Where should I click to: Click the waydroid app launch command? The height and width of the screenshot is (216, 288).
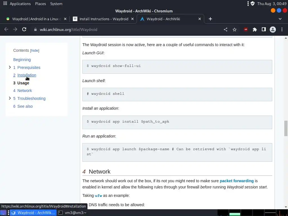177,152
